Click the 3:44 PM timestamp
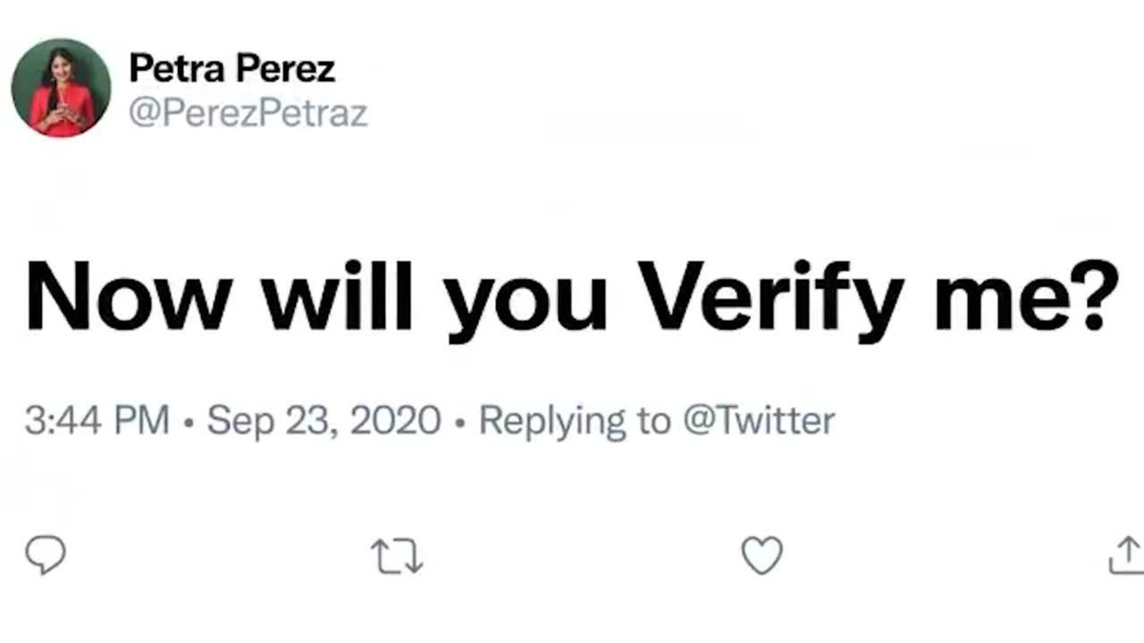Viewport: 1144px width, 643px height. coord(97,420)
